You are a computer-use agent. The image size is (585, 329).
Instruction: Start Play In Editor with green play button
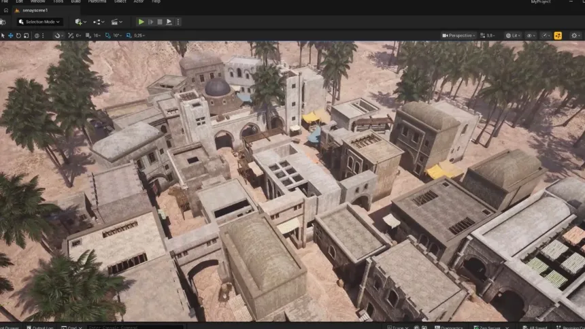click(x=141, y=22)
